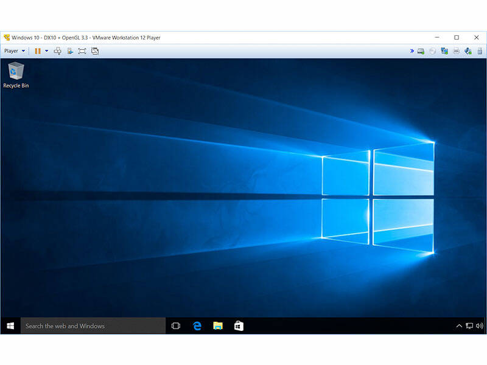Click the USB device icon

480,51
